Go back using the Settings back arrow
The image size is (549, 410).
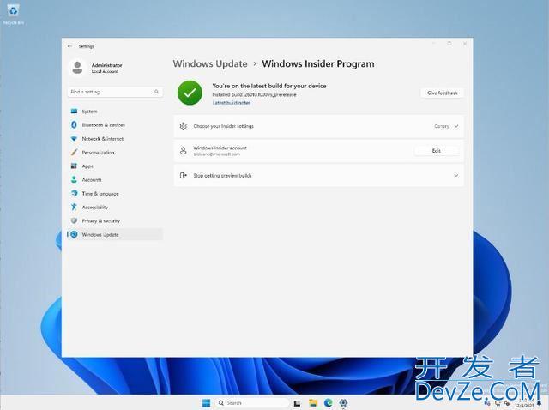pyautogui.click(x=69, y=46)
